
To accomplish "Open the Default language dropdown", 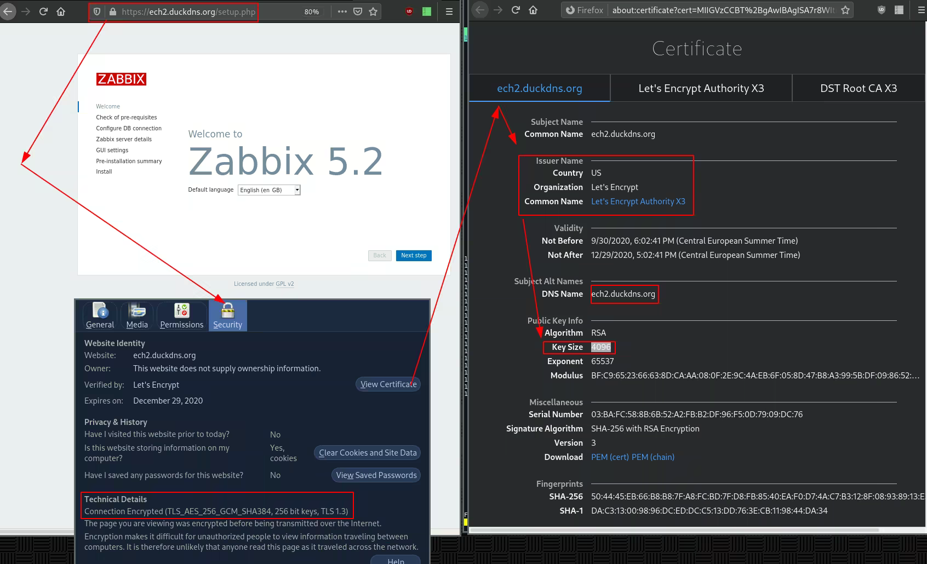I will pos(269,190).
